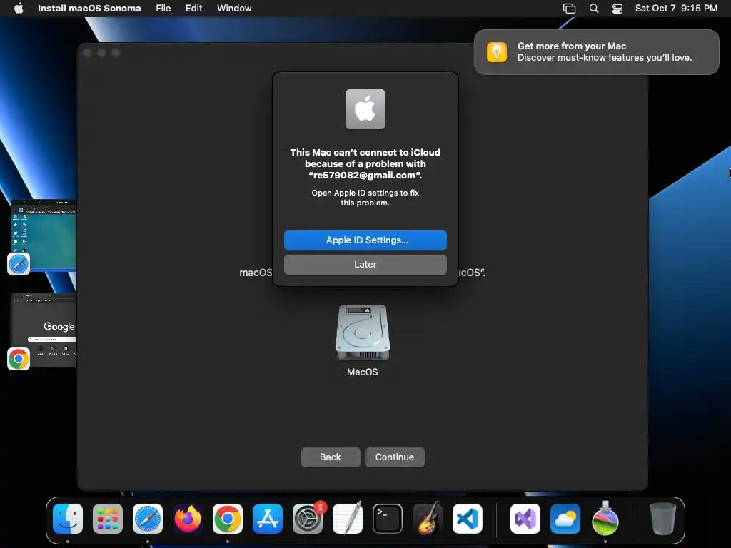Image resolution: width=731 pixels, height=548 pixels.
Task: Open Launchpad from the Dock
Action: (108, 519)
